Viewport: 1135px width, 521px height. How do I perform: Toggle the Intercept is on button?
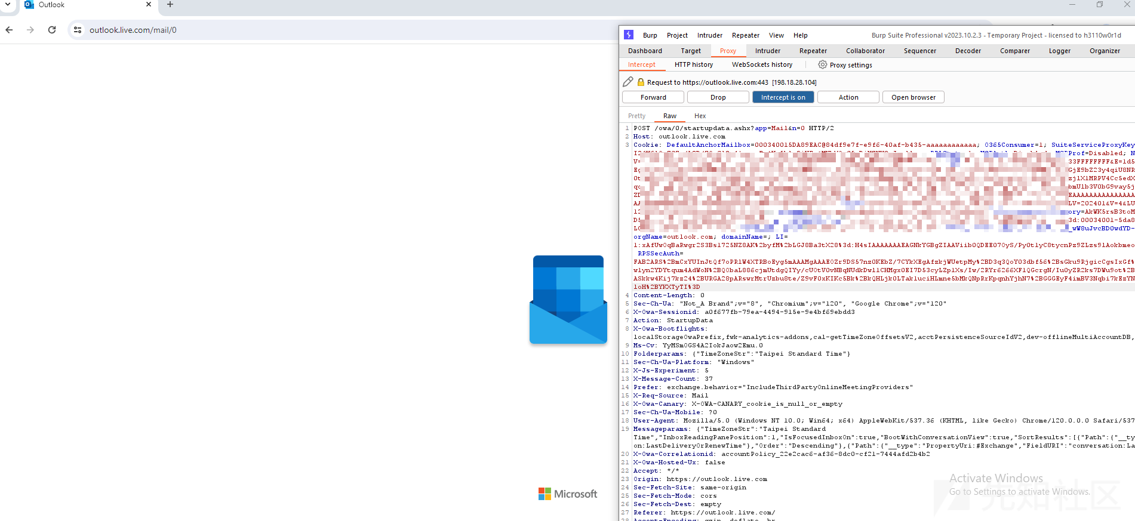[783, 97]
